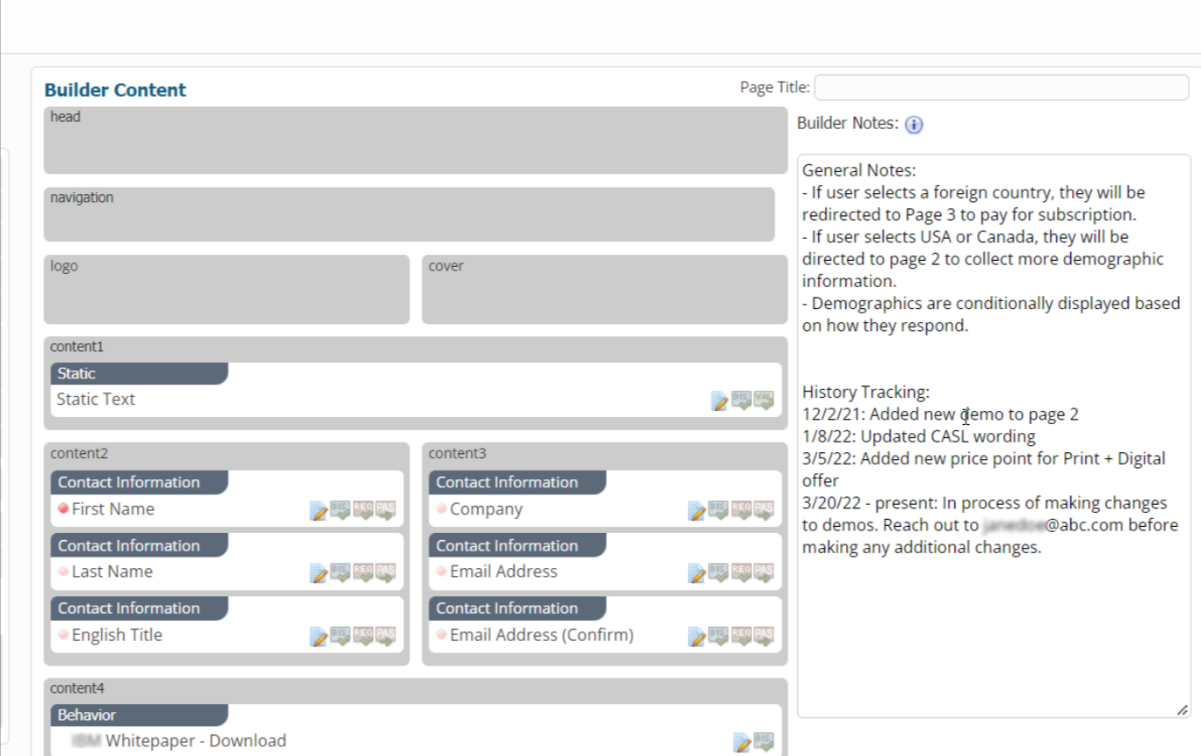Image resolution: width=1201 pixels, height=756 pixels.
Task: Click the edit pencil icon for Static Text
Action: click(720, 401)
